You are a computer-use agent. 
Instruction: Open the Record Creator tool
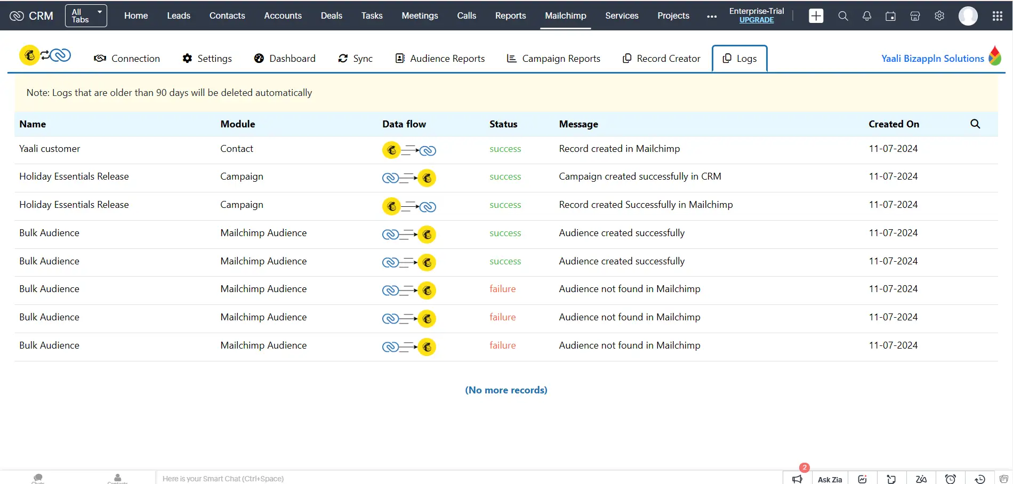(x=661, y=59)
